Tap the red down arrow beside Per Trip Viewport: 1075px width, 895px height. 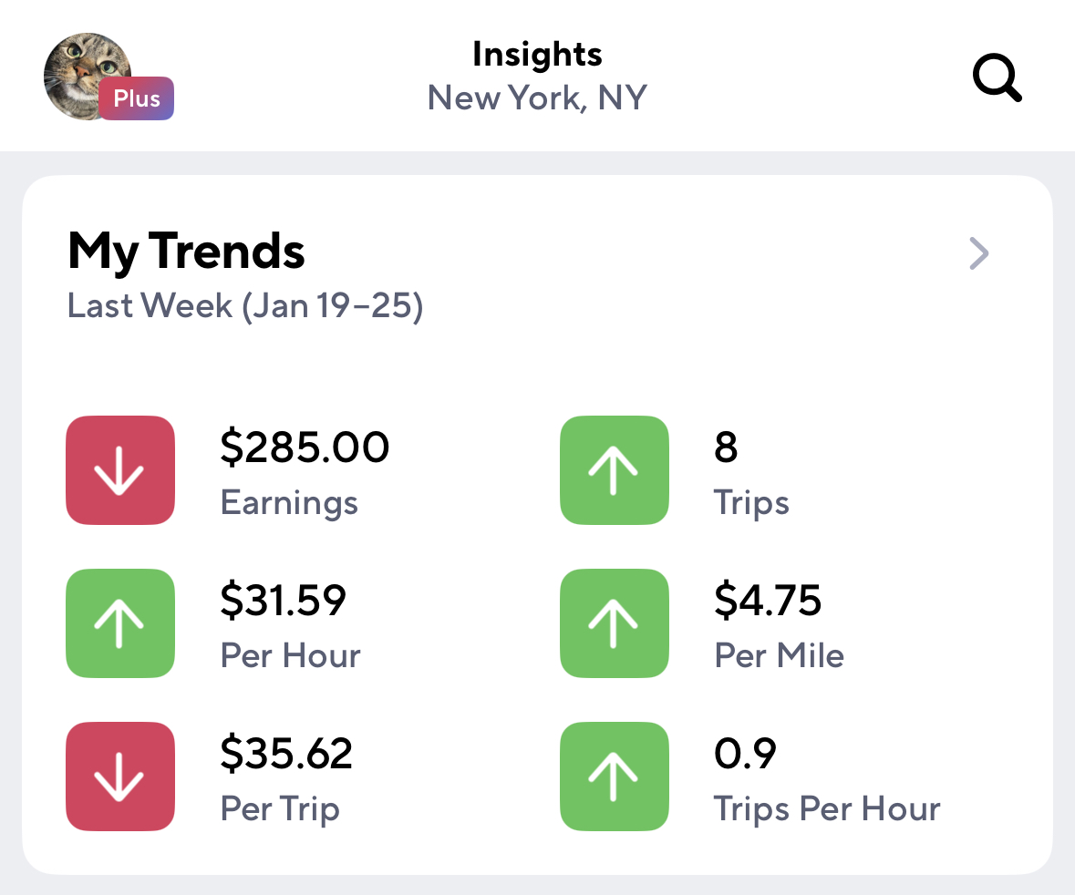pos(120,777)
